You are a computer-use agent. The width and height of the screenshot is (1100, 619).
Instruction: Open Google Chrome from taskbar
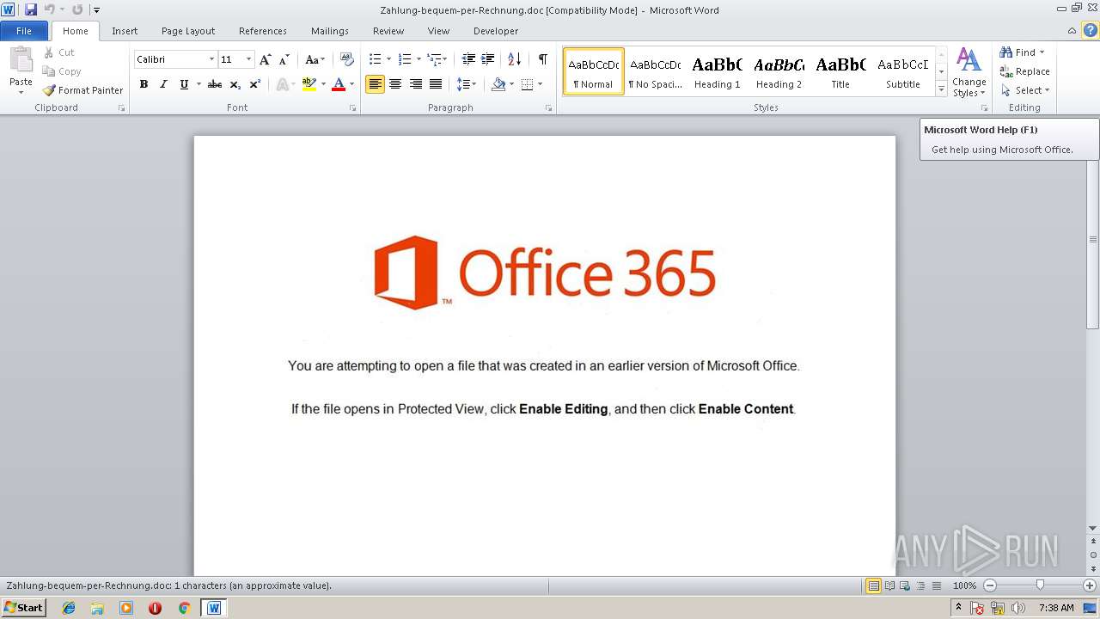click(x=184, y=608)
